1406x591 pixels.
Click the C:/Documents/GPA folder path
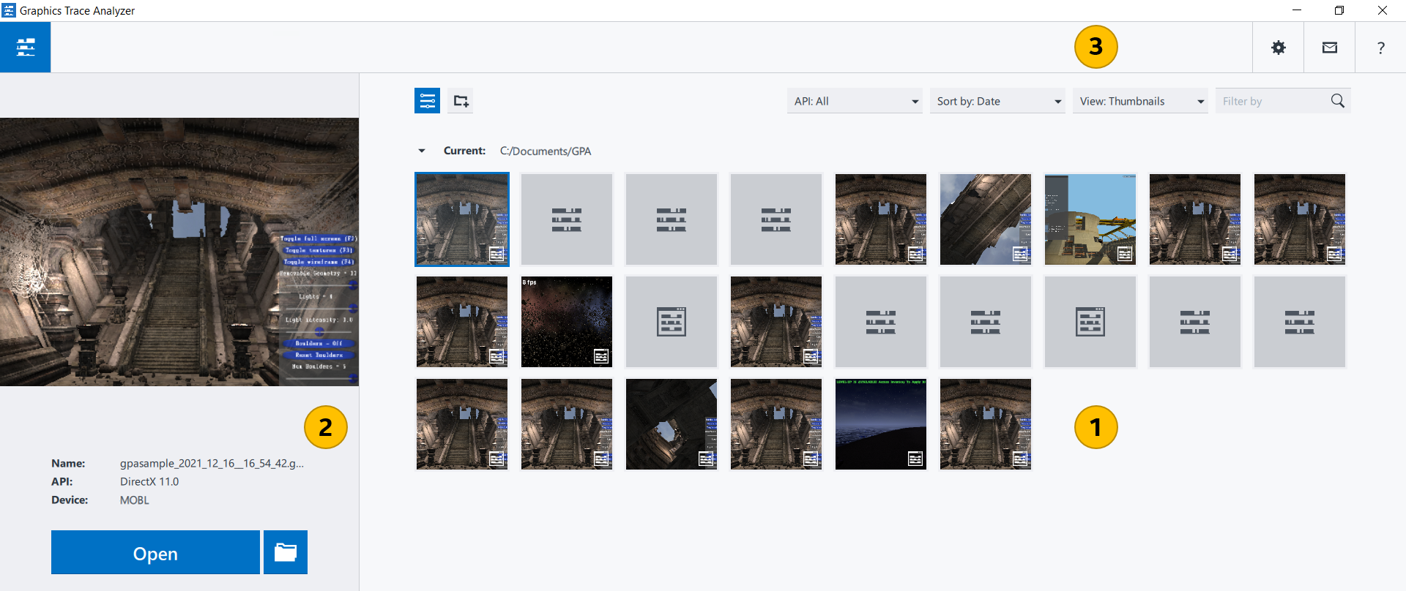546,151
